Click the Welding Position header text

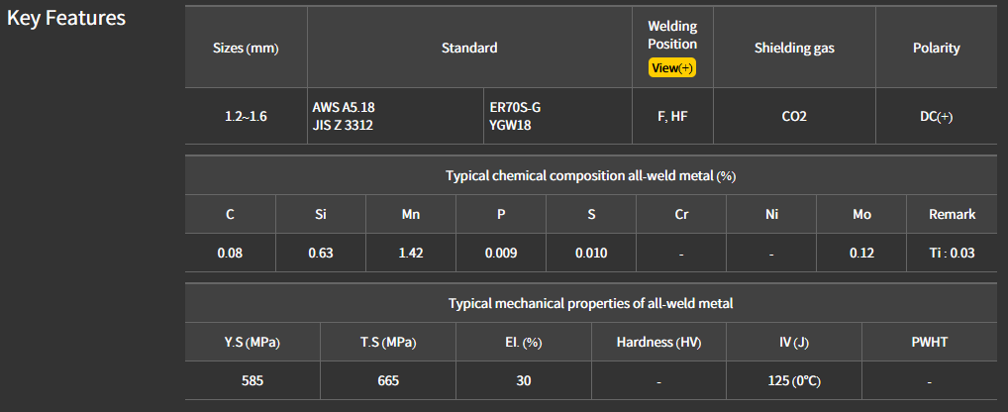[672, 35]
